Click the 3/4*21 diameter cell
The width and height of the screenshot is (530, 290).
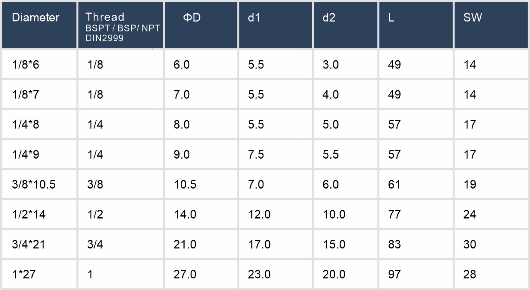click(29, 245)
